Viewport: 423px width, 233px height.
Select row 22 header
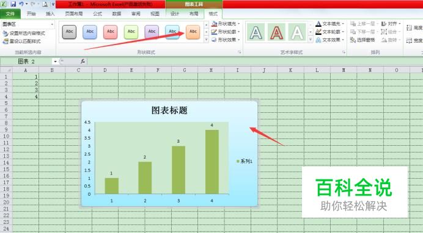click(x=6, y=215)
